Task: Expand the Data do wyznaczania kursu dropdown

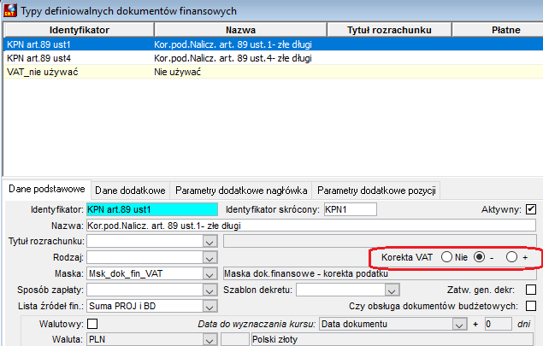Action: (x=459, y=324)
